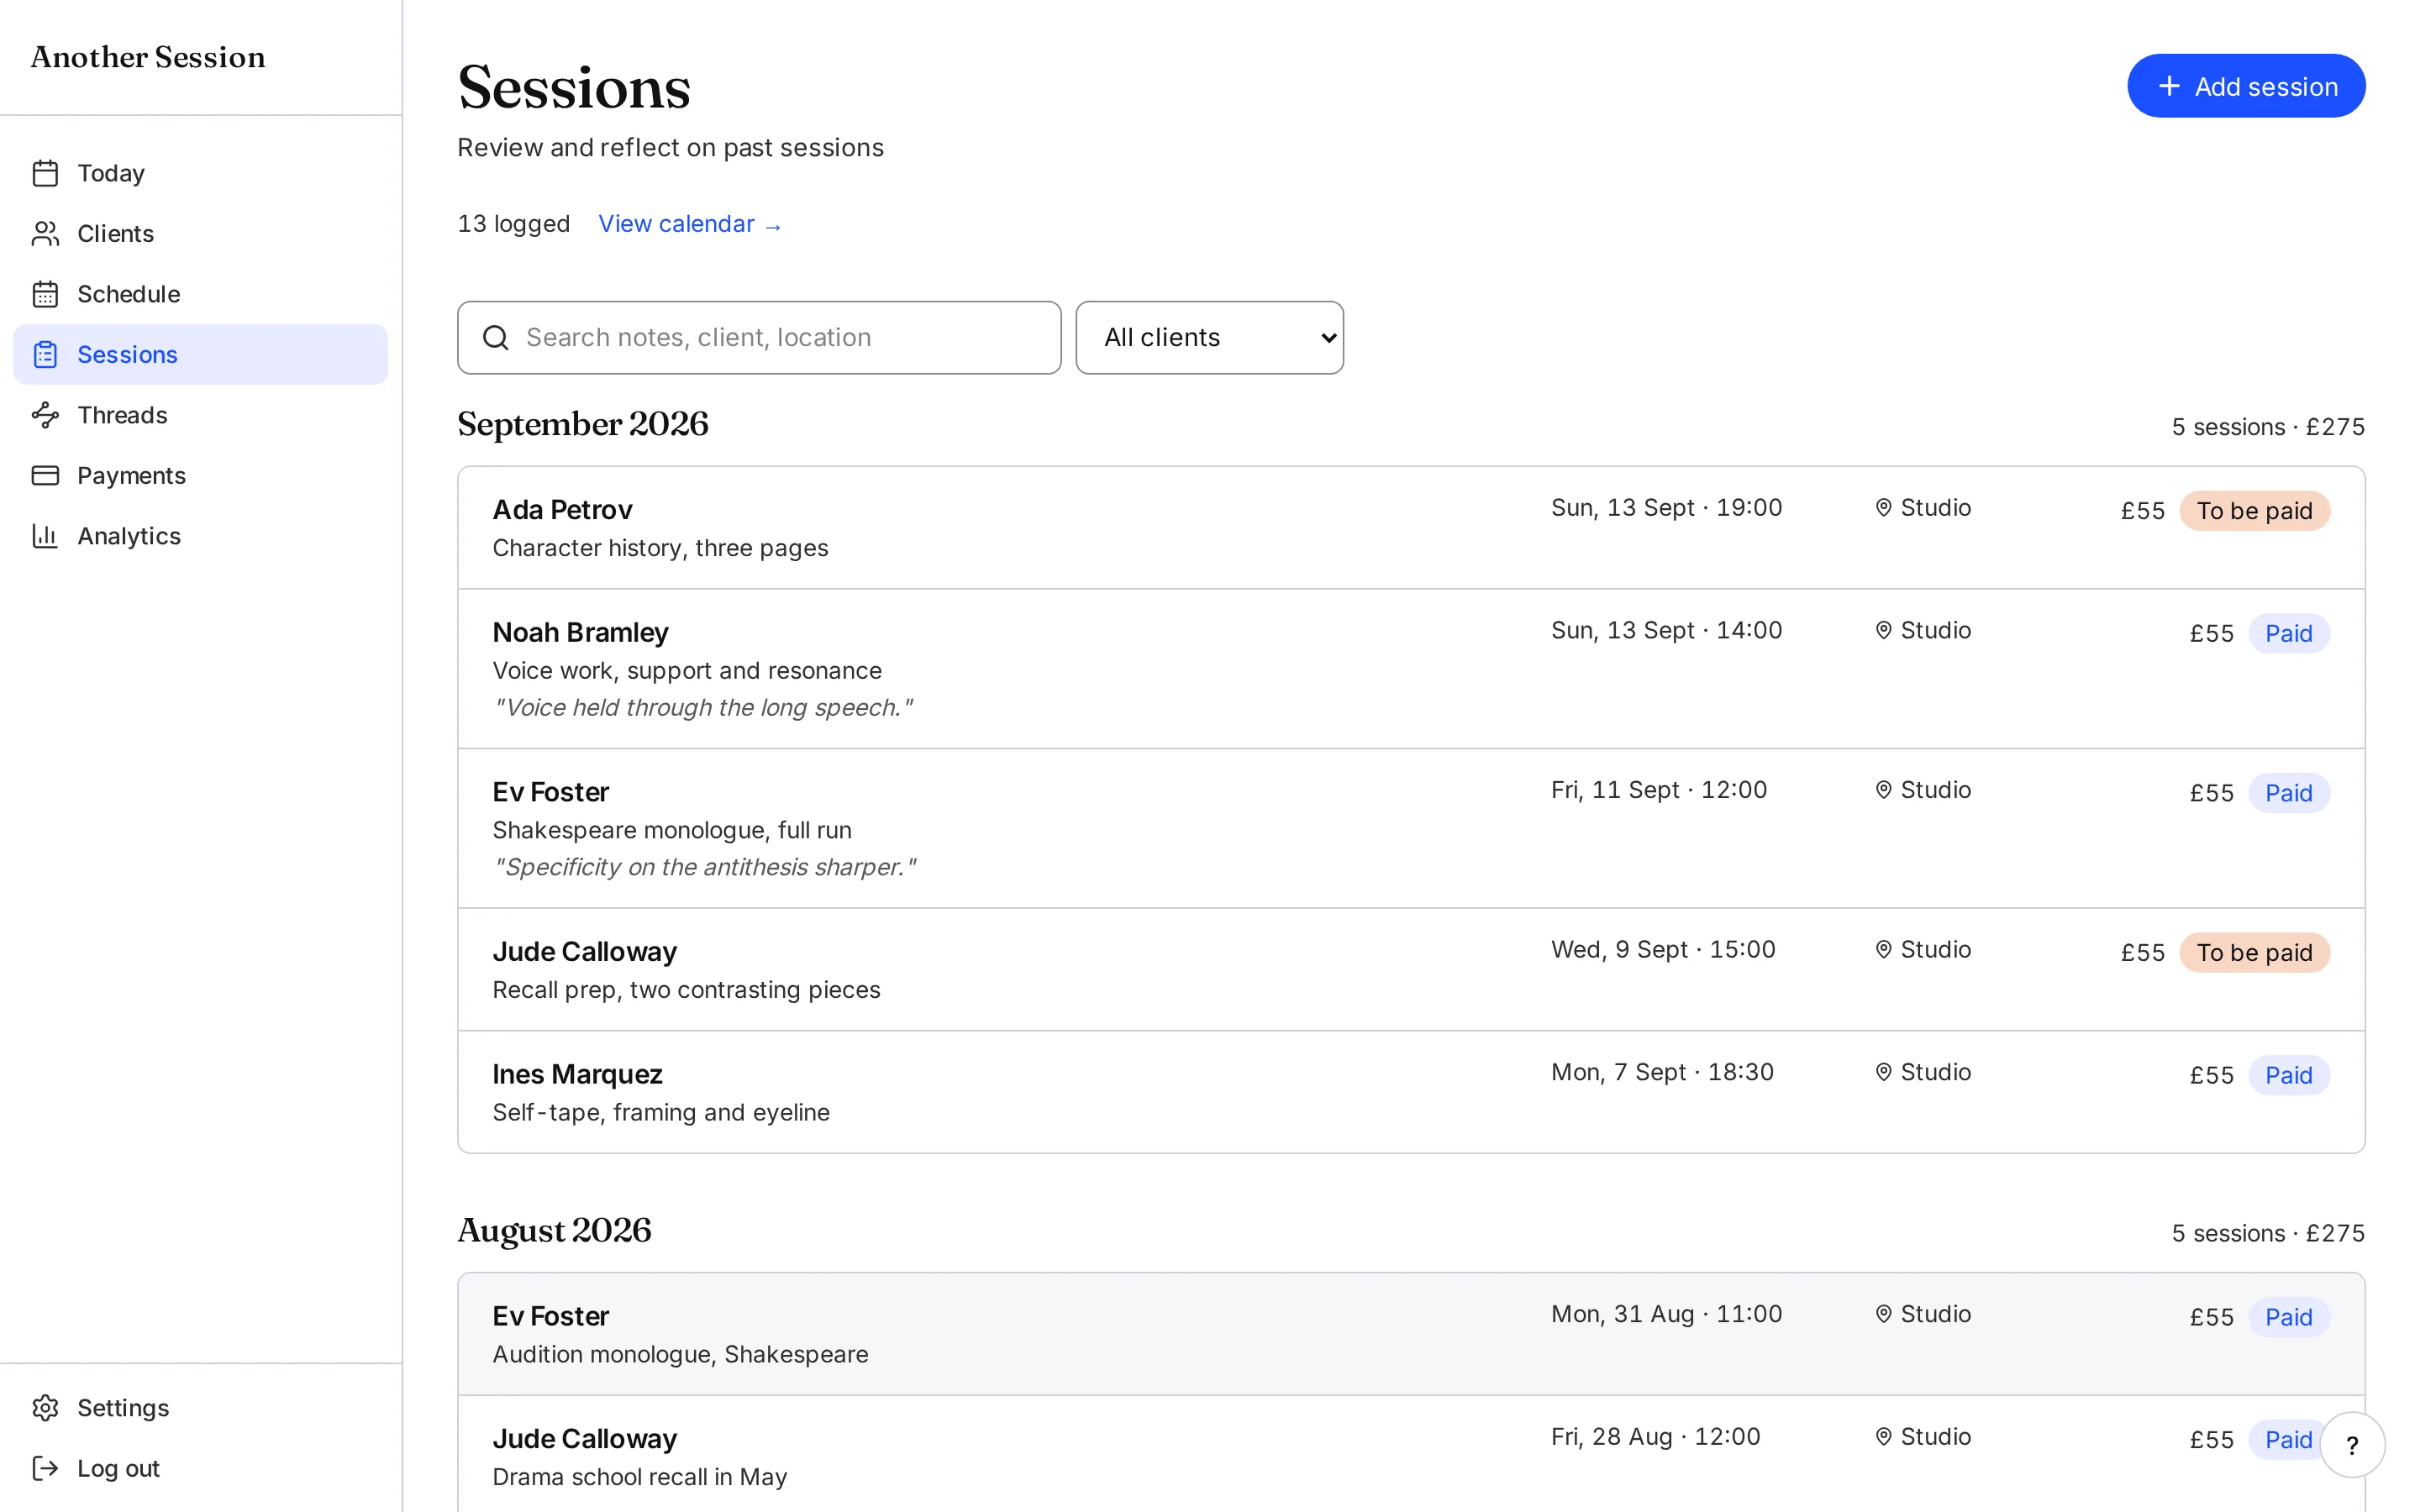Click the To be paid badge for Ada Petrov
The width and height of the screenshot is (2420, 1512).
(x=2254, y=511)
